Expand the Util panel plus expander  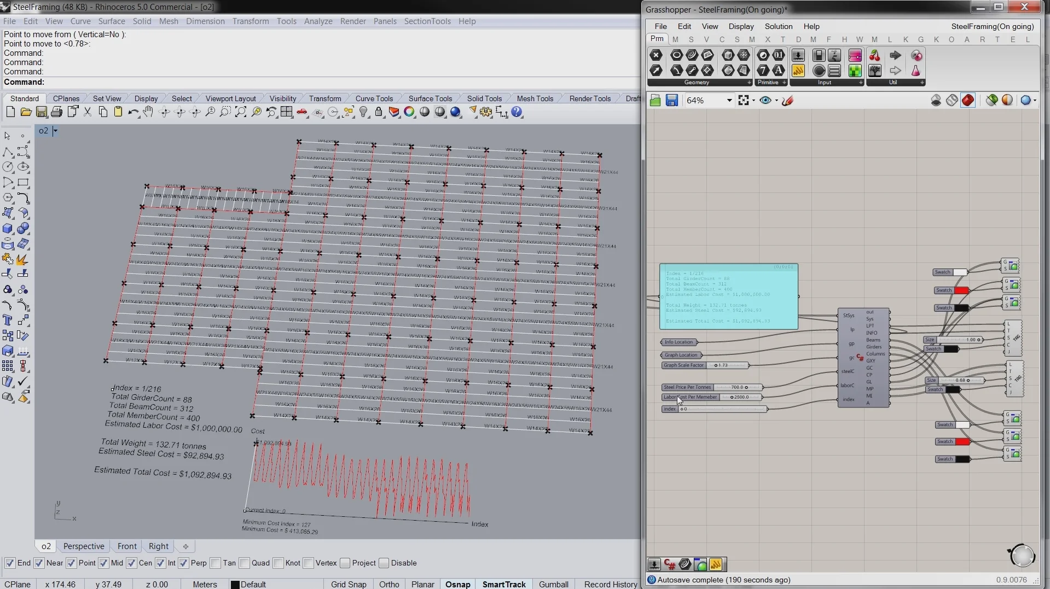pyautogui.click(x=922, y=83)
